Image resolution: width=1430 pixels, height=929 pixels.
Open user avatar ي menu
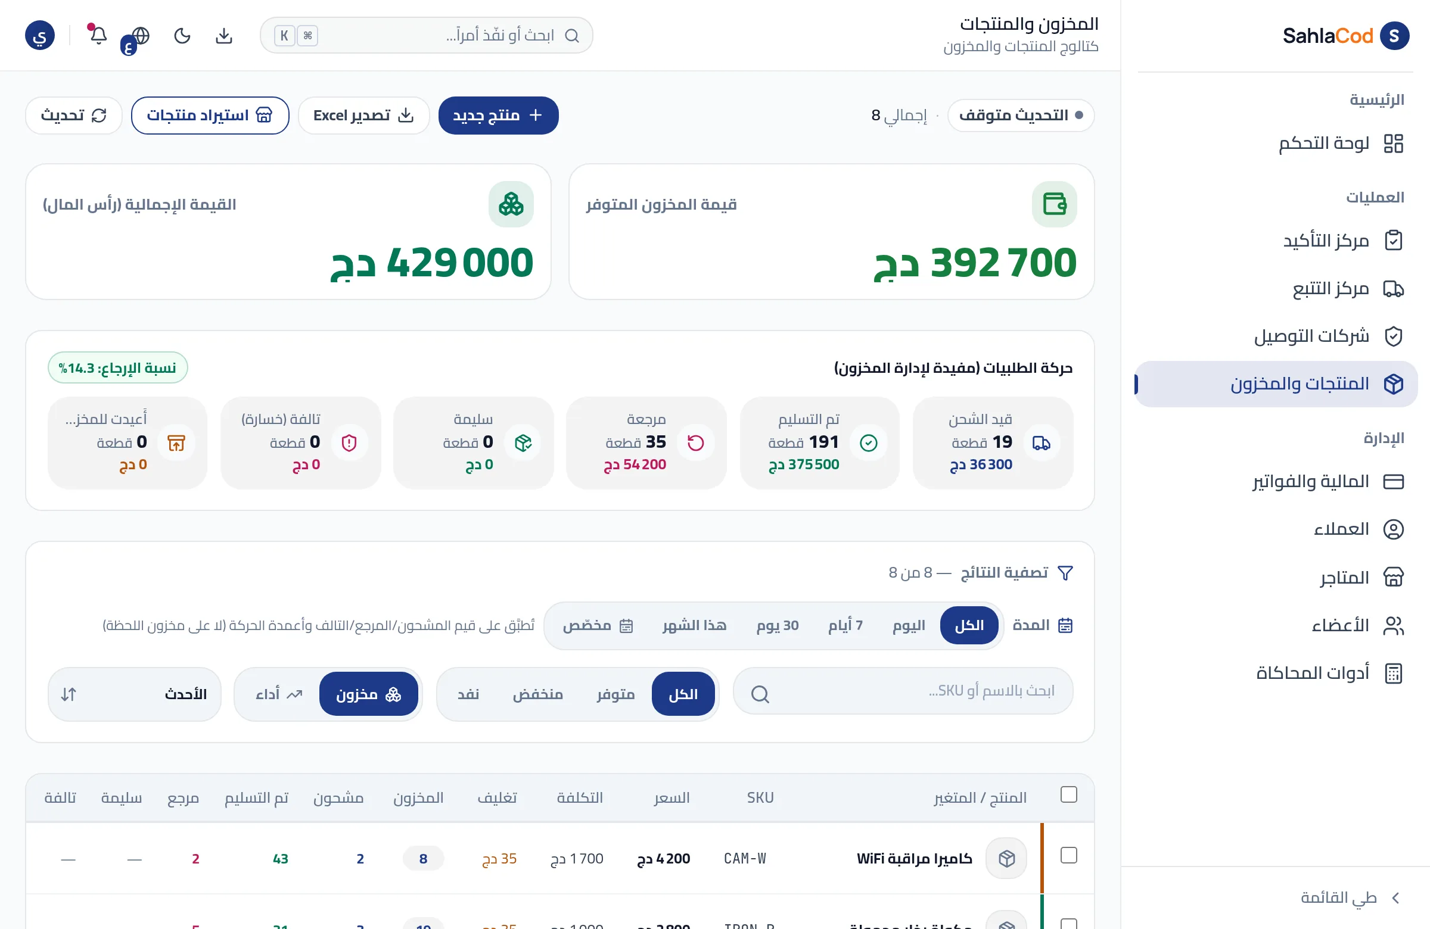click(40, 35)
